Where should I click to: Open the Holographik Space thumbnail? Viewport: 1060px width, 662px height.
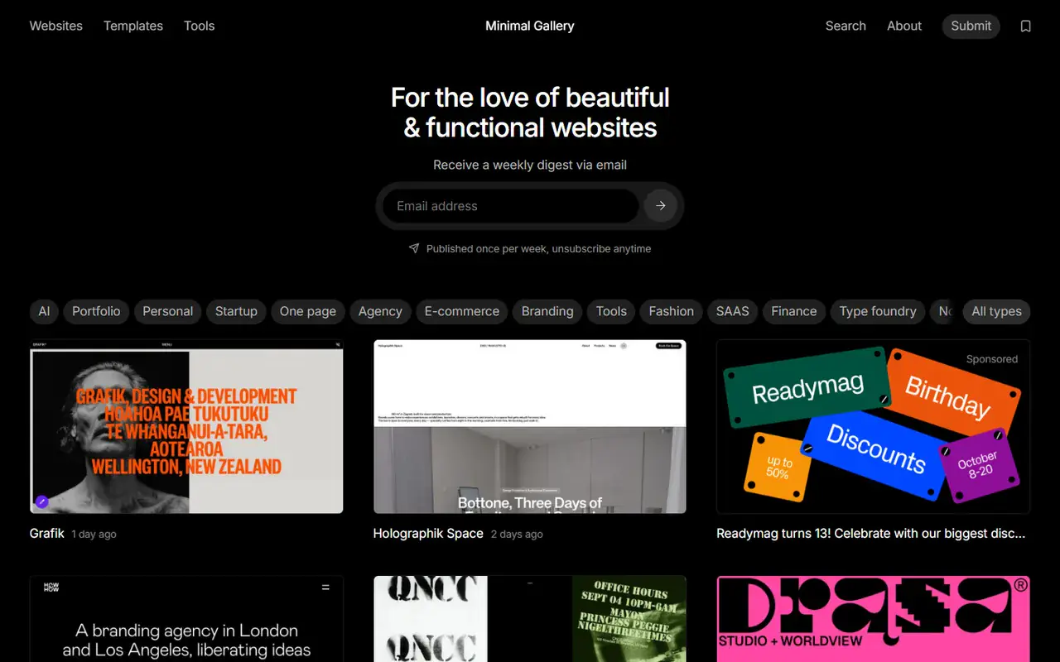[x=530, y=426]
